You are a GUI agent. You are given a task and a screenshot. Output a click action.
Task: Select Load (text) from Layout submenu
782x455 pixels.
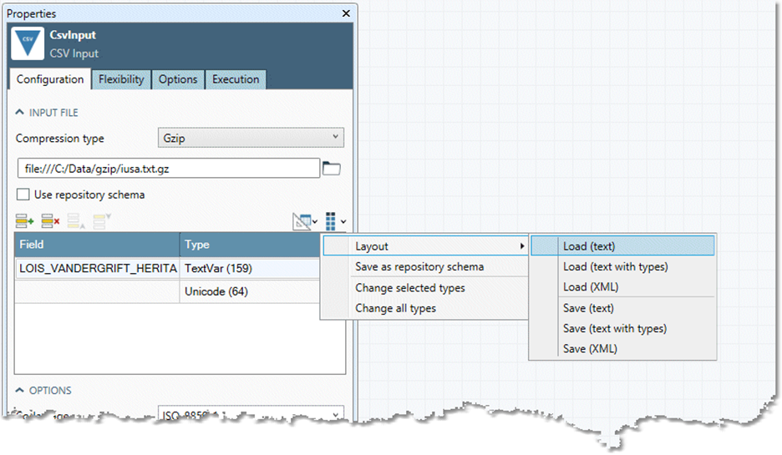click(x=589, y=246)
